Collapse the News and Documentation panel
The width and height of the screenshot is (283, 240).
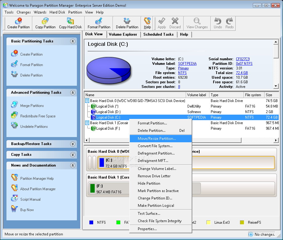point(73,166)
